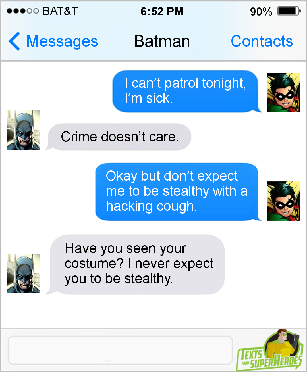The image size is (307, 372).
Task: Select the 'I can't patrol tonight' bubble
Action: [x=187, y=91]
